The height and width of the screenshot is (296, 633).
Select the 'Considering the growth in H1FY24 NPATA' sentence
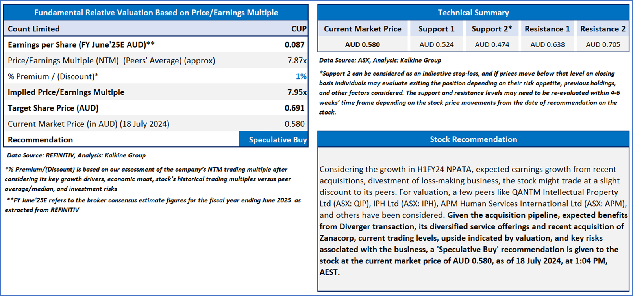tap(469, 181)
